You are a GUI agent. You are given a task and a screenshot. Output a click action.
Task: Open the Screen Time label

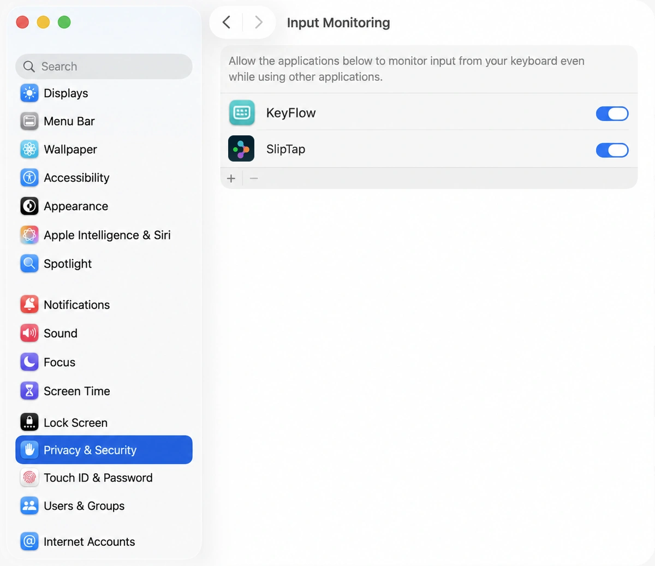tap(77, 391)
